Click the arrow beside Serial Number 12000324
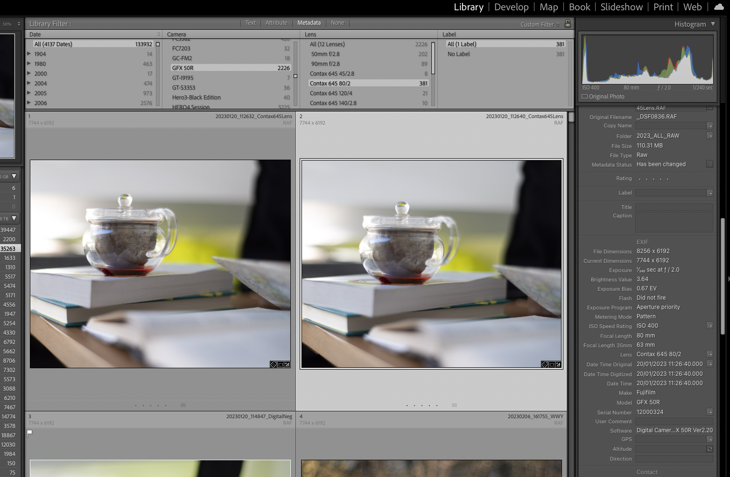Screen dimensions: 730x477 (709, 412)
